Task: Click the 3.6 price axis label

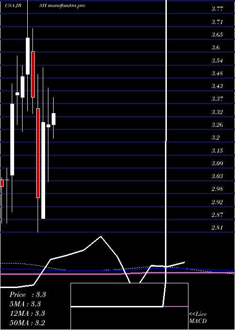Action: pos(216,48)
